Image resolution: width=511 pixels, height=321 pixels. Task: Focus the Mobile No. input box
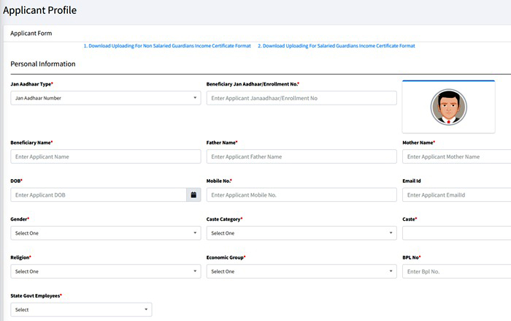tap(301, 195)
